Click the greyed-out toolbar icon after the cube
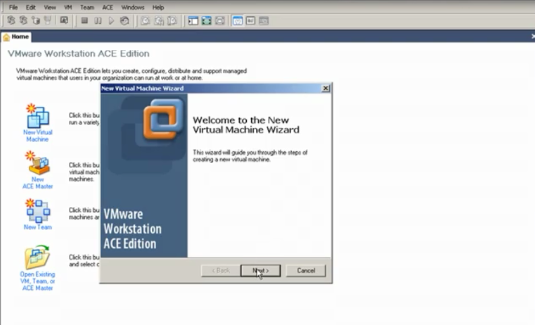This screenshot has height=325, width=535. [48, 20]
